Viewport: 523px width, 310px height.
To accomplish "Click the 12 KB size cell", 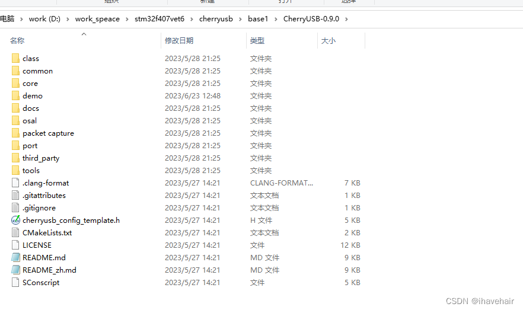I will click(x=350, y=245).
